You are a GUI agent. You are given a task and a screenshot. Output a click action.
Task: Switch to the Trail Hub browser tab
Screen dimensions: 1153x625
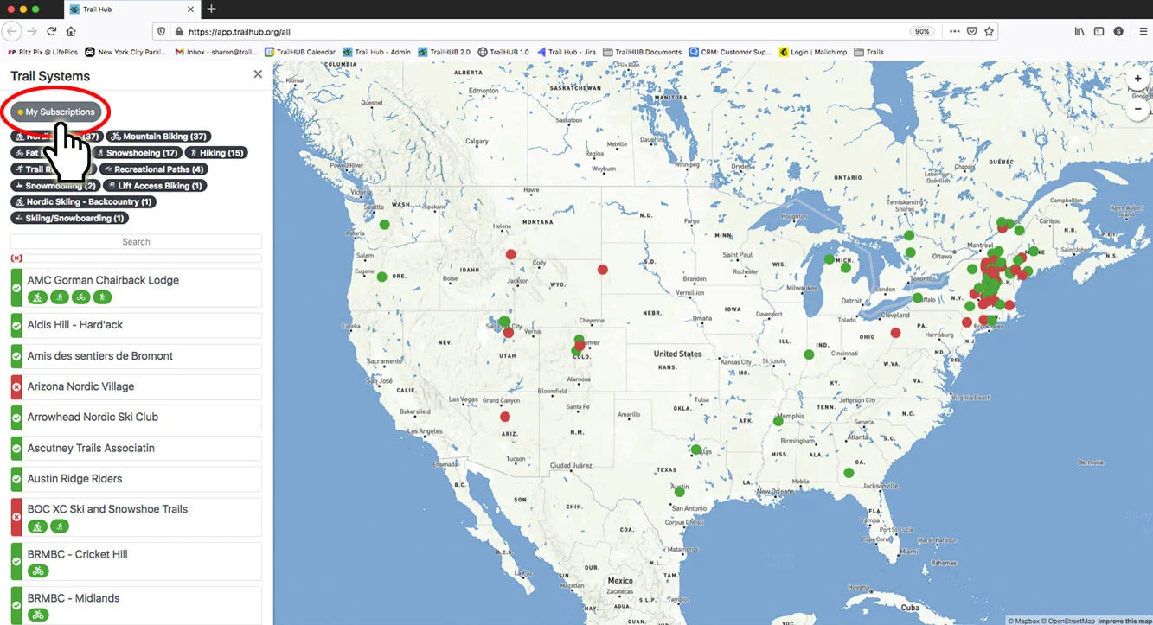130,9
